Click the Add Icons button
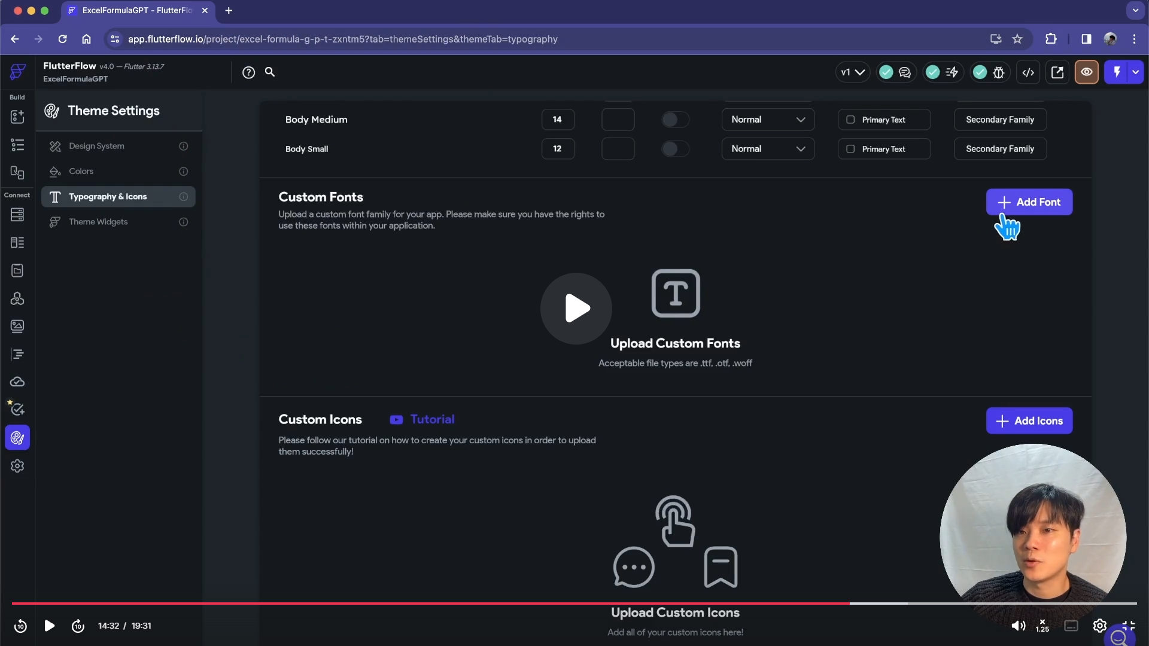The image size is (1149, 646). 1029,421
